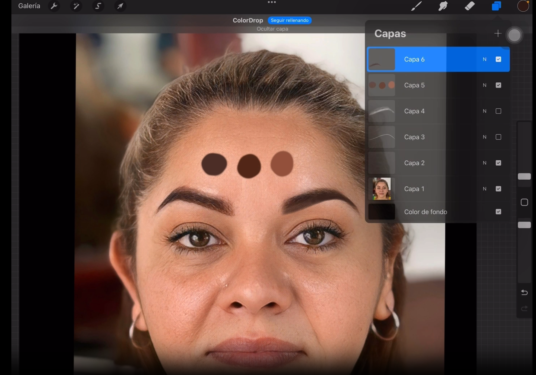
Task: Tap the Undo arrow
Action: tap(524, 292)
